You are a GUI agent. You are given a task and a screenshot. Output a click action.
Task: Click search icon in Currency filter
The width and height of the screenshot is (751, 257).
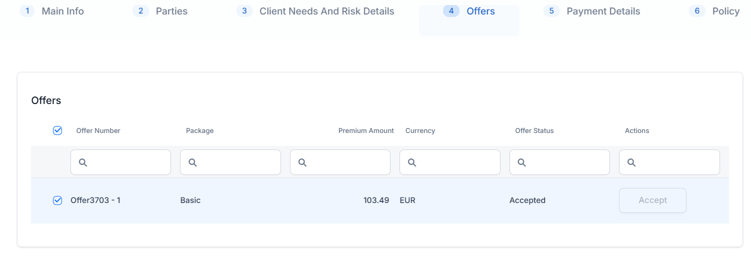tap(412, 162)
